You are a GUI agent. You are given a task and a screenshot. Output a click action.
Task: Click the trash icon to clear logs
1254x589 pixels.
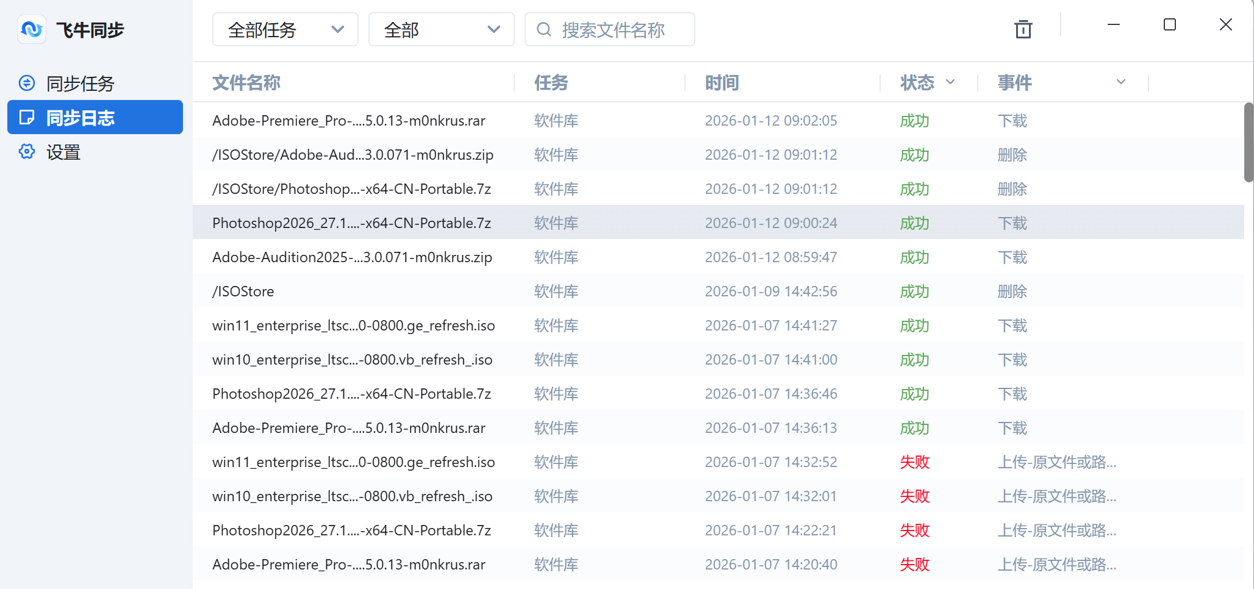point(1023,29)
